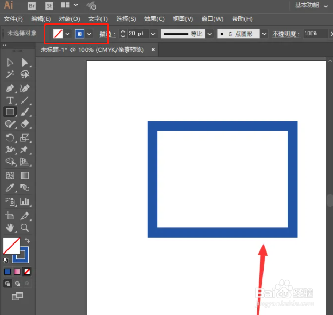333x315 pixels.
Task: Select the Shape Builder tool
Action: point(10,161)
